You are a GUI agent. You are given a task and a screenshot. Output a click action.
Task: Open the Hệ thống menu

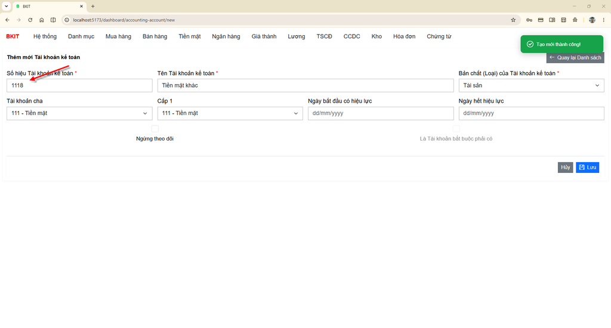(x=45, y=36)
